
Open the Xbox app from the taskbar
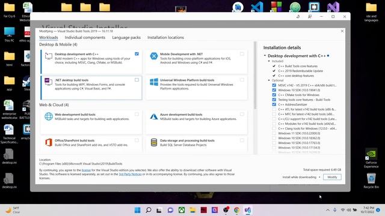(x=182, y=210)
